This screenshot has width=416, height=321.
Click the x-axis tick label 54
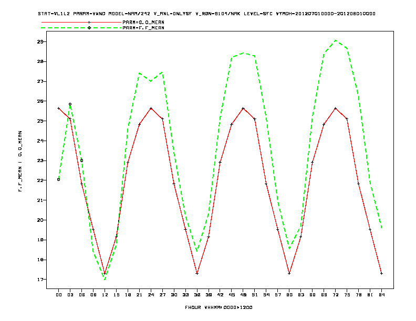coord(266,295)
